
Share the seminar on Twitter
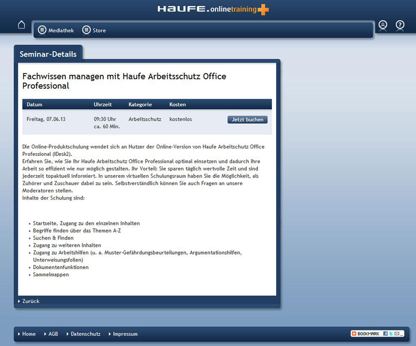[391, 333]
